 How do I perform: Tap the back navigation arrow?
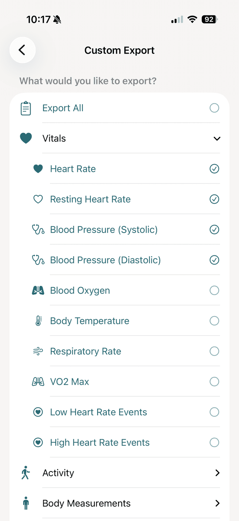pyautogui.click(x=22, y=50)
